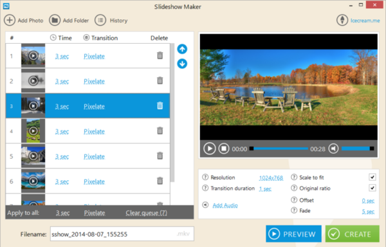
Task: Select slide 1 mountain thumbnail
Action: pos(33,56)
